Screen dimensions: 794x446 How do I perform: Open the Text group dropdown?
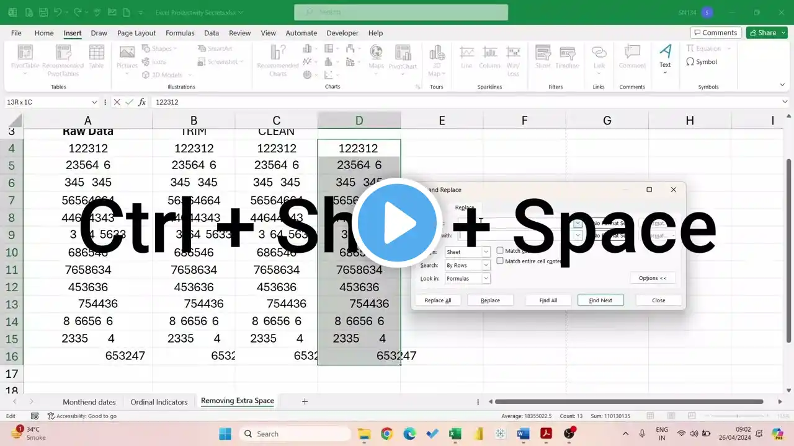(x=665, y=59)
